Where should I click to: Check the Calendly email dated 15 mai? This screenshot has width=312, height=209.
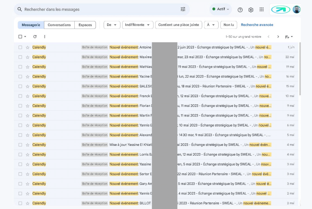tap(20, 86)
